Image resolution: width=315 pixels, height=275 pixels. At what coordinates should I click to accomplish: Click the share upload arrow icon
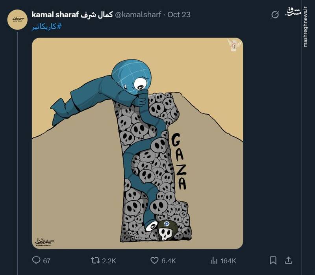click(288, 260)
